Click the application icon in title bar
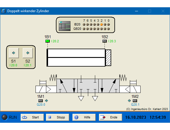 pyautogui.click(x=3, y=11)
